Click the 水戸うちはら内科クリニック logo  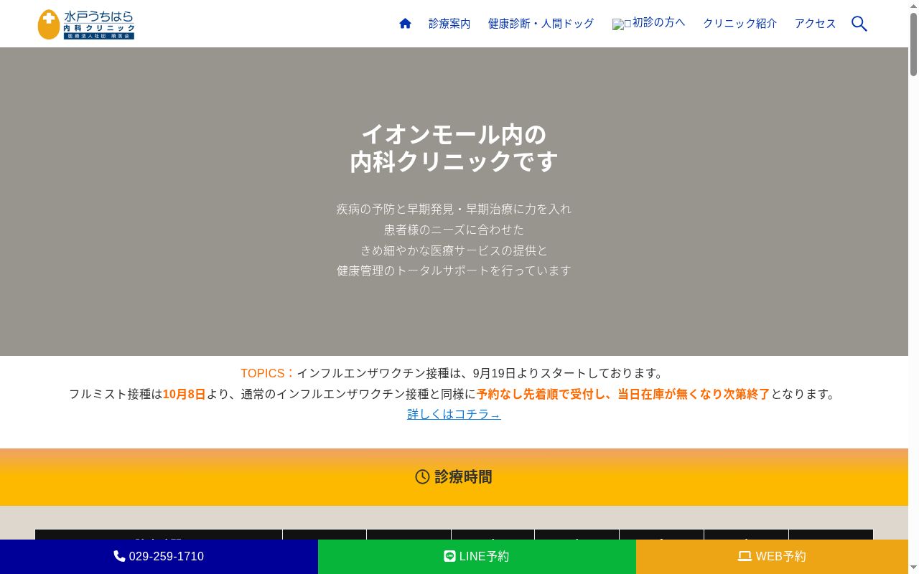[x=86, y=24]
